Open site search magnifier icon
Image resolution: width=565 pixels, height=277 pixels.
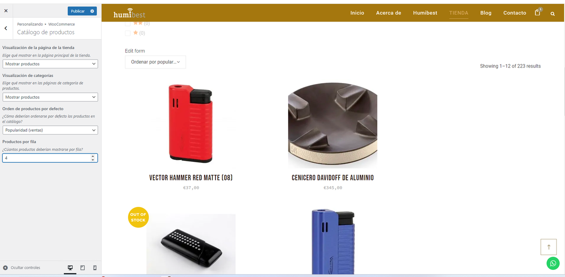click(x=553, y=14)
